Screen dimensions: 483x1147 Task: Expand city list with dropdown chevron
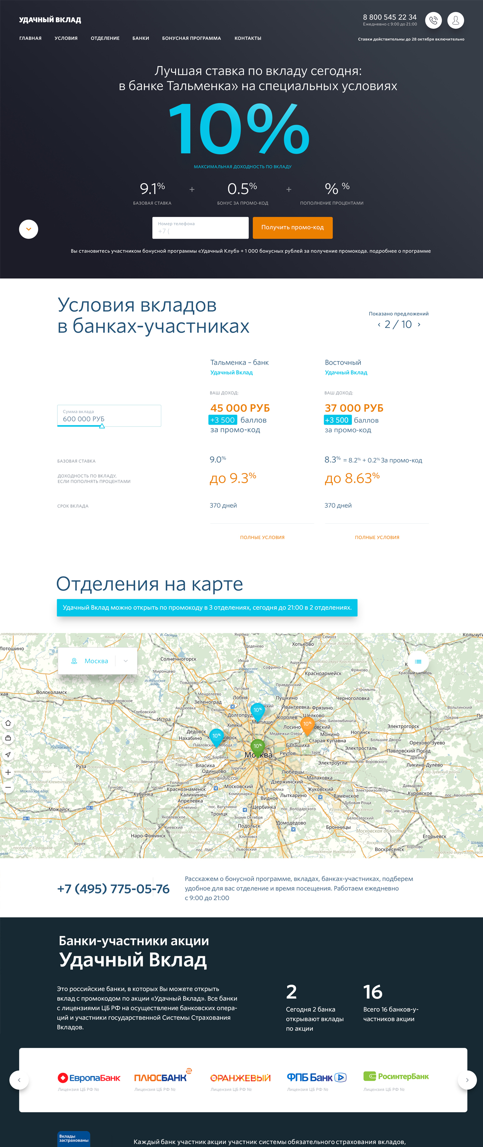126,661
